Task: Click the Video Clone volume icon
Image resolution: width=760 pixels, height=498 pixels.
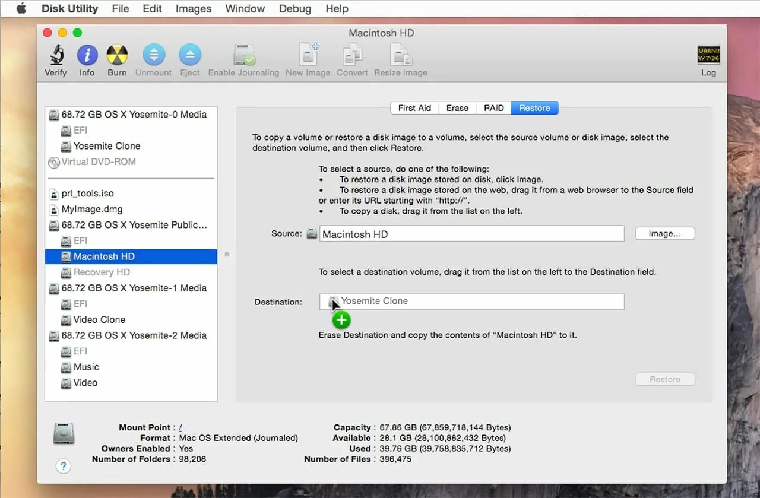Action: (66, 319)
